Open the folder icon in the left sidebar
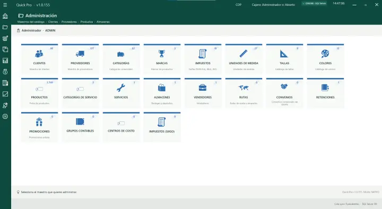This screenshot has width=382, height=209. [5, 27]
